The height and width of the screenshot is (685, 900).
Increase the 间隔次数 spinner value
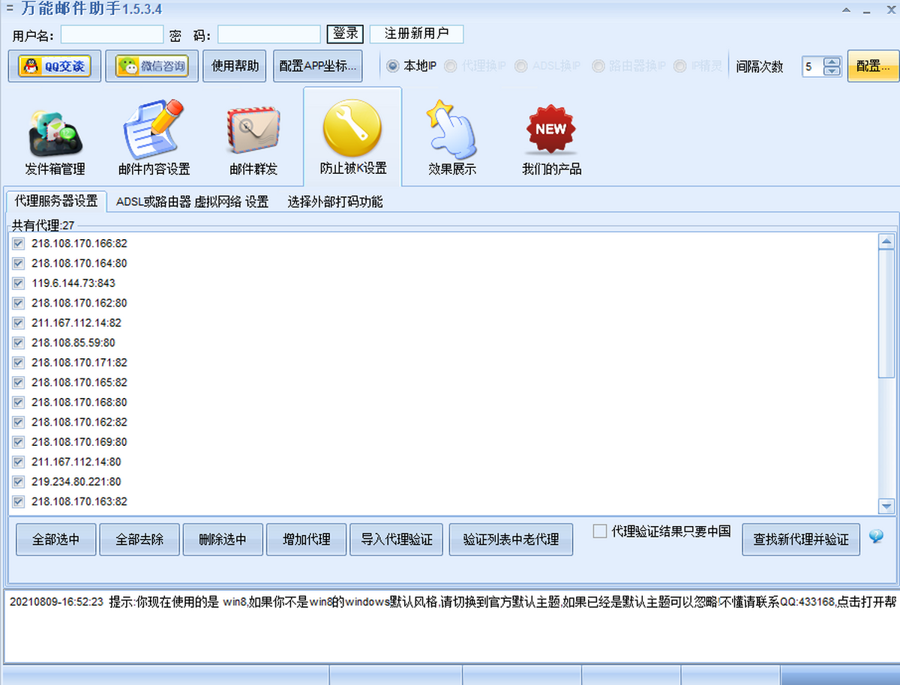tap(832, 61)
